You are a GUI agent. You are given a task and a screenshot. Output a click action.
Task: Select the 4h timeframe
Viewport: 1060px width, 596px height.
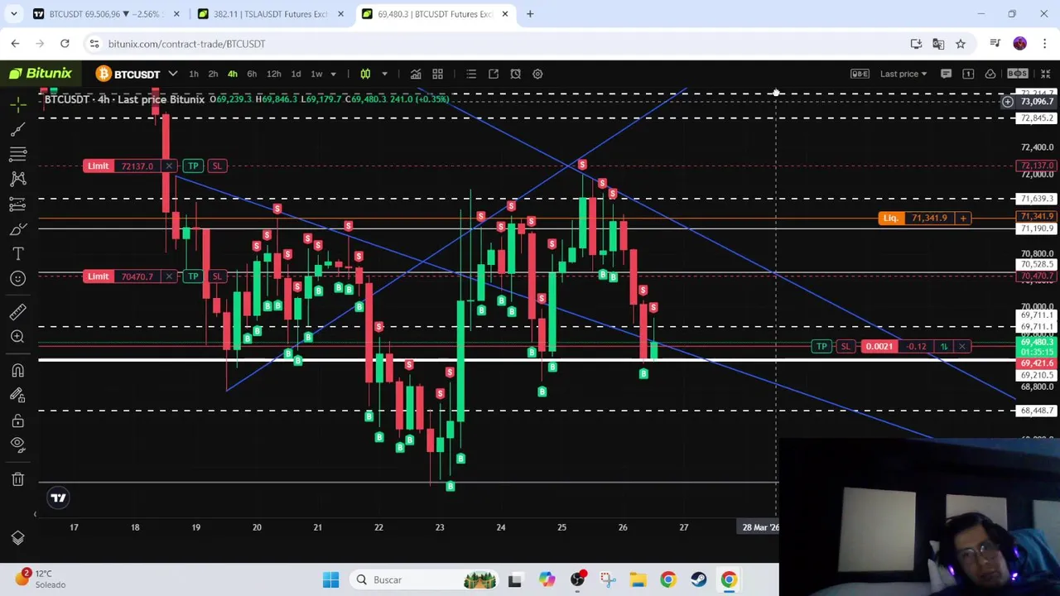[232, 74]
